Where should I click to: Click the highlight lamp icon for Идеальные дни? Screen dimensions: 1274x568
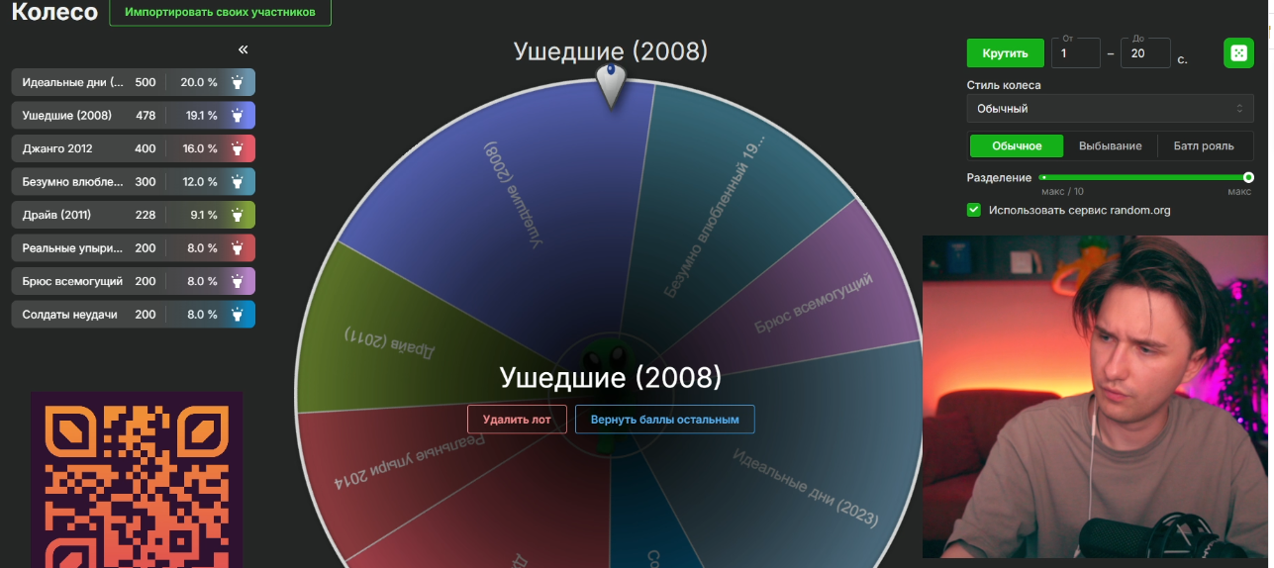[x=237, y=82]
